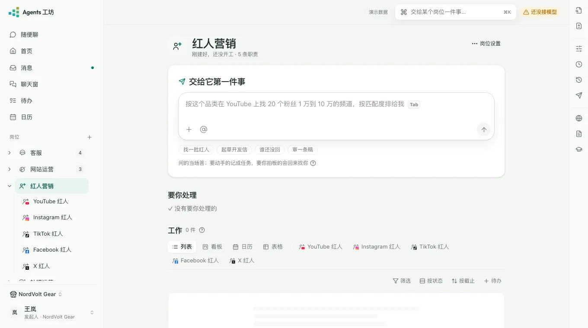Filter work by Facebook 红人 tab
Viewport: 588px width, 328px height.
click(x=195, y=261)
